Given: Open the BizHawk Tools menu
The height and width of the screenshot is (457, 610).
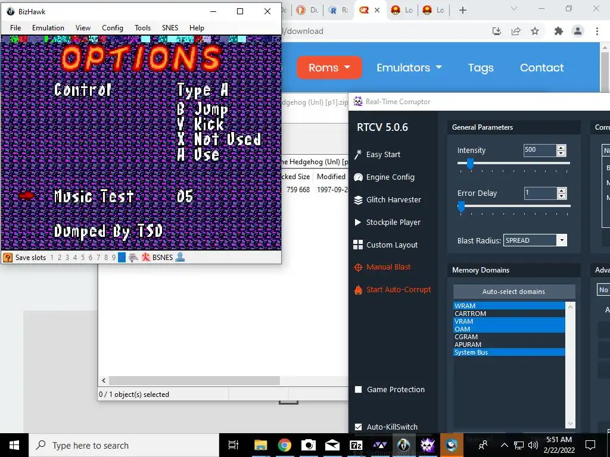Looking at the screenshot, I should point(142,28).
